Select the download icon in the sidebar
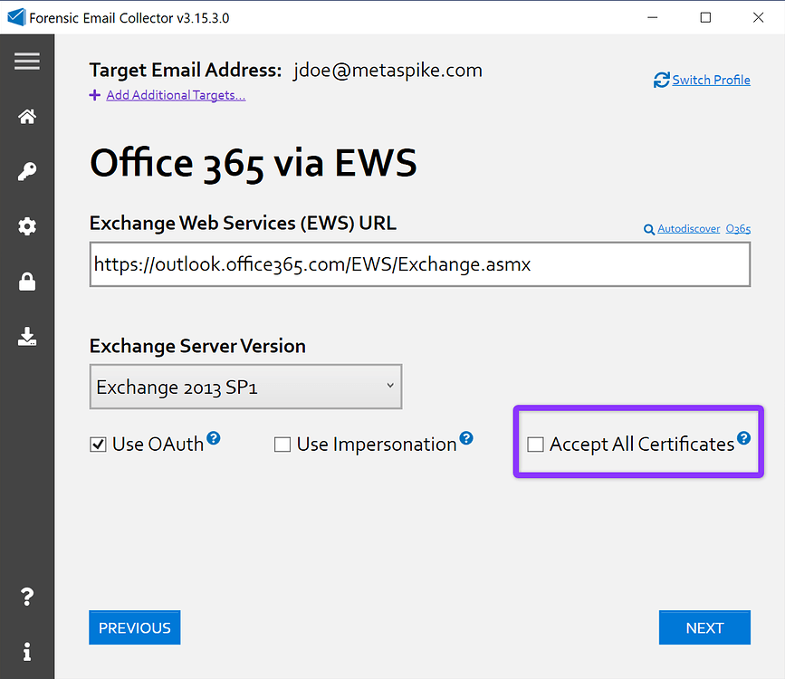Screen dimensions: 785x679 click(x=27, y=337)
